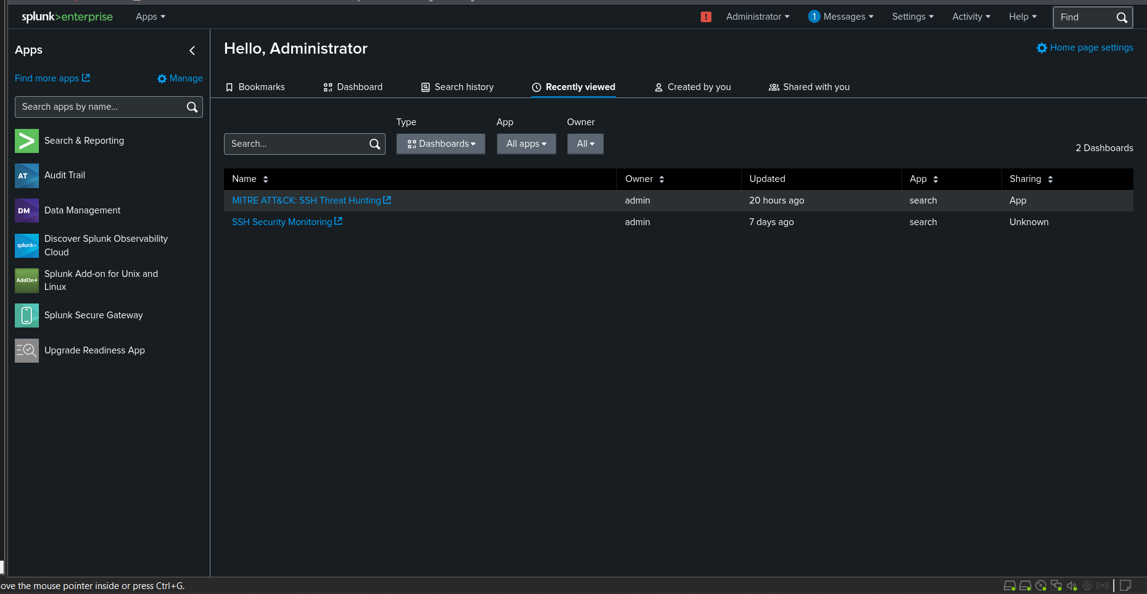Click the VM network status icon
1147x594 pixels.
pos(1056,585)
